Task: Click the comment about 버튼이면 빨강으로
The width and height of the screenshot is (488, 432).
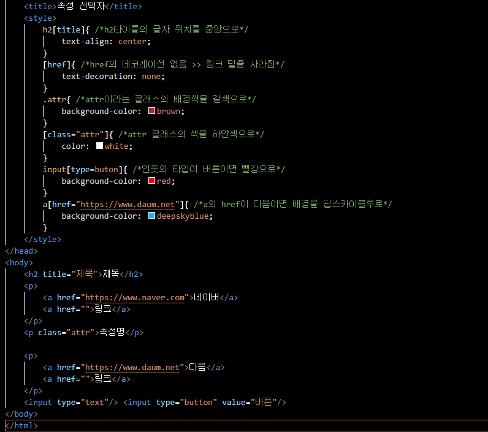Action: (209, 169)
